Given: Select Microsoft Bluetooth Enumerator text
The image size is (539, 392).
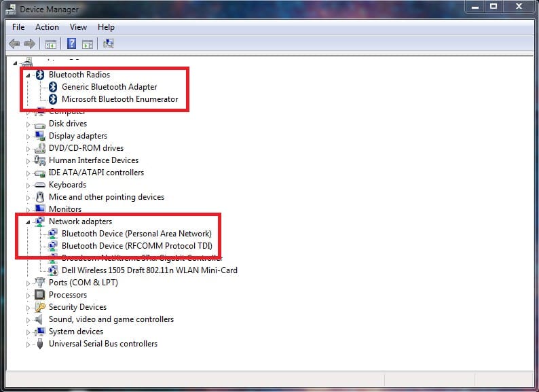Looking at the screenshot, I should pyautogui.click(x=120, y=99).
